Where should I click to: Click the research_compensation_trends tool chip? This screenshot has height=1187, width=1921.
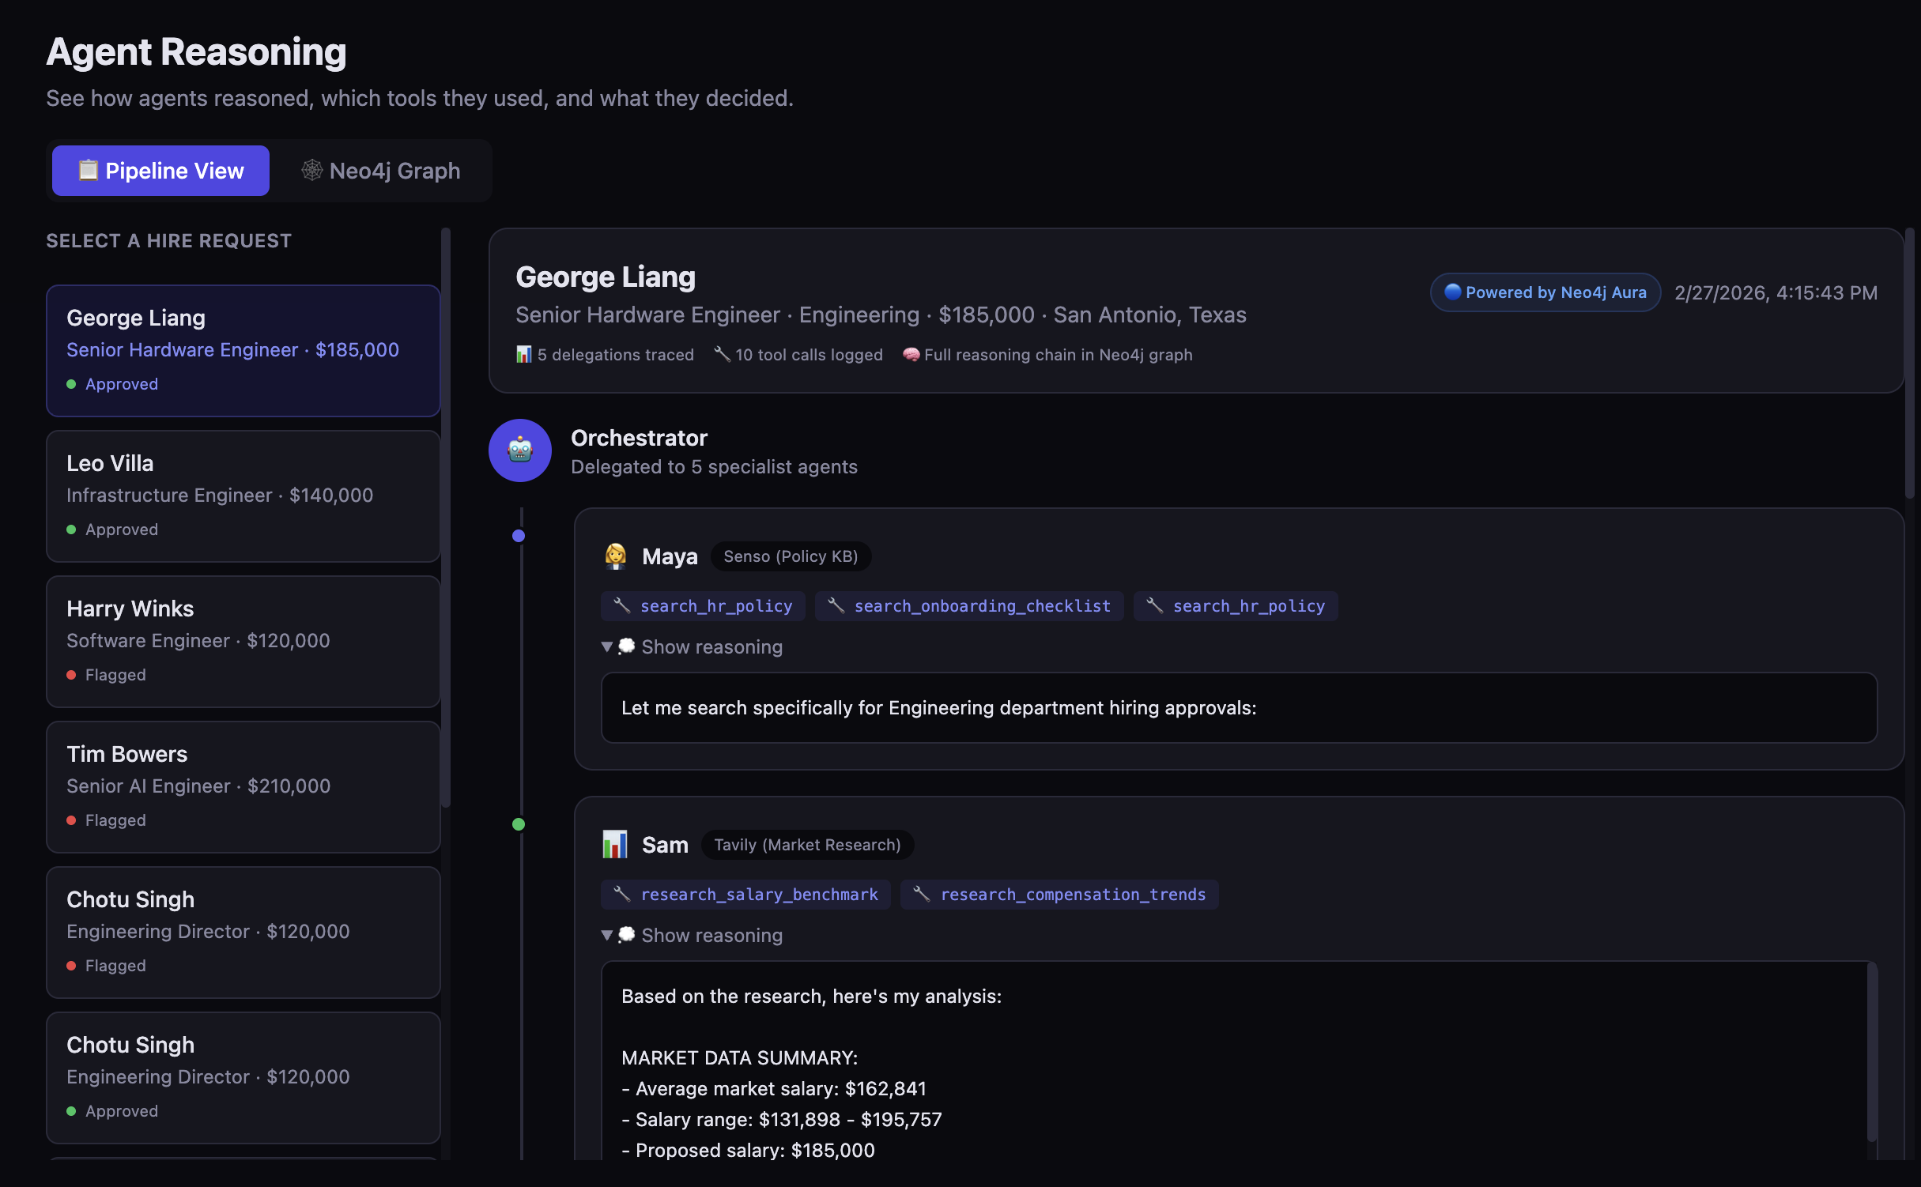click(x=1059, y=895)
